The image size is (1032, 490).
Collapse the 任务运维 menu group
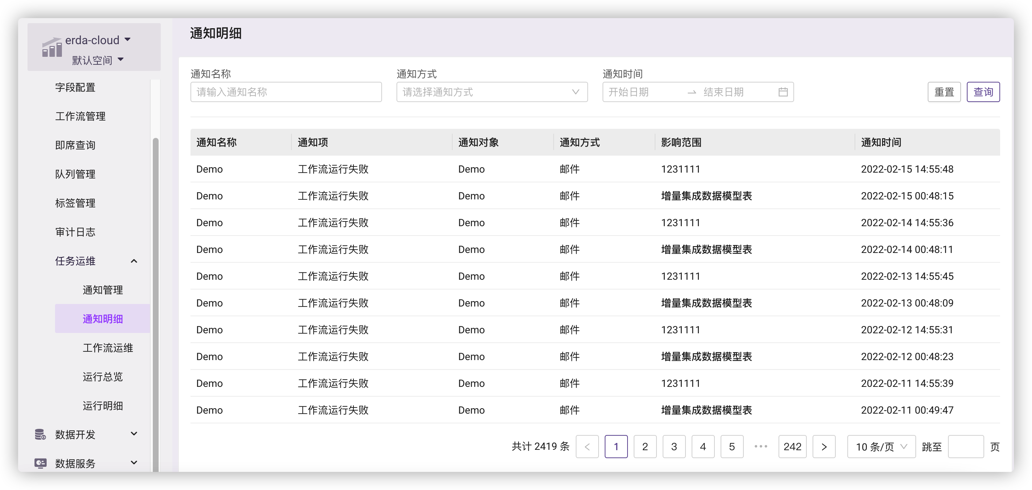134,261
